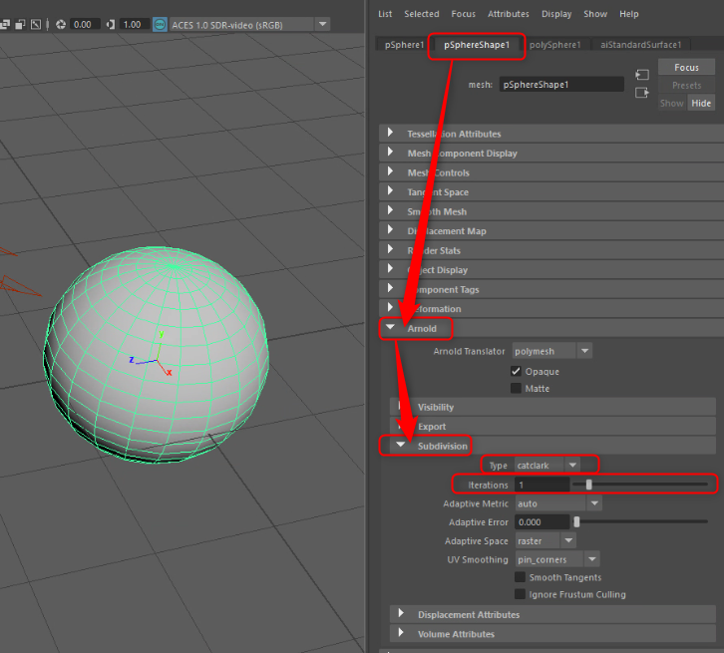Click the go to input connection icon

(x=642, y=75)
